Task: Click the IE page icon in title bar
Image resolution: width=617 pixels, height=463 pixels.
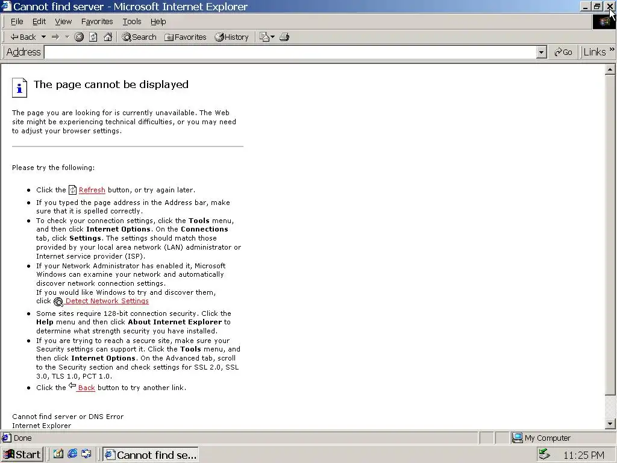Action: [x=6, y=6]
